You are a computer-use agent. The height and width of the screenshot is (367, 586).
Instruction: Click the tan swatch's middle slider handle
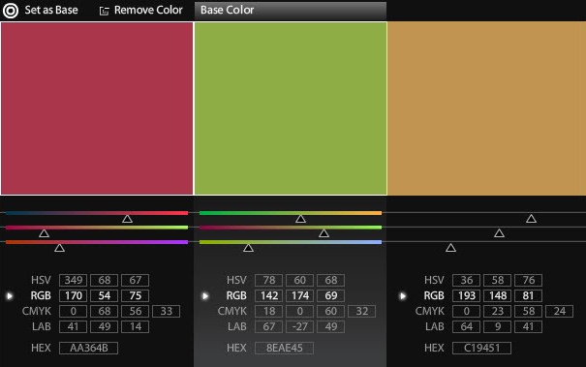[499, 233]
